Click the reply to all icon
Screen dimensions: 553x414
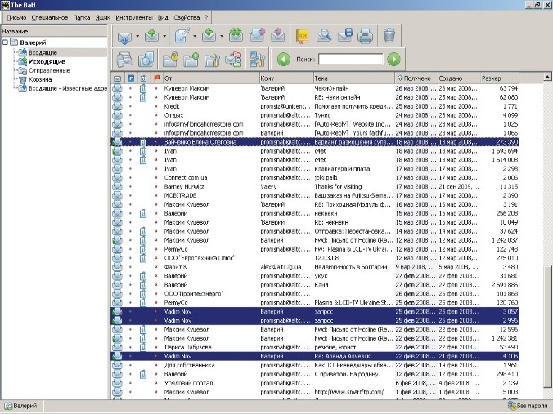point(236,36)
